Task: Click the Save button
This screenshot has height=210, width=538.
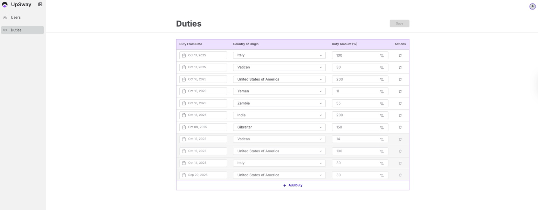Action: point(399,23)
